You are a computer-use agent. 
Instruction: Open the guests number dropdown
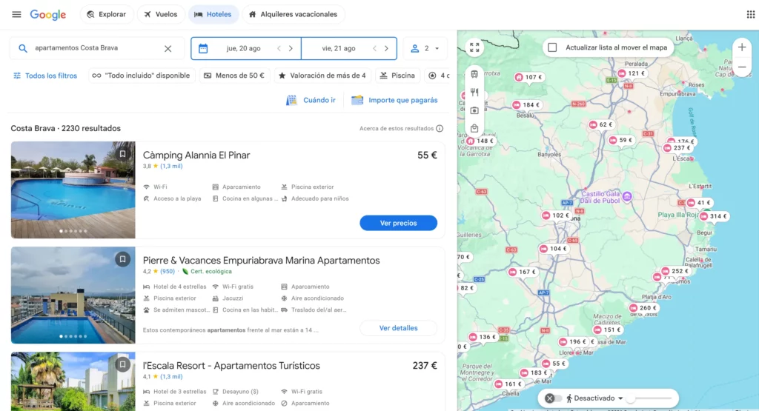[x=425, y=48]
